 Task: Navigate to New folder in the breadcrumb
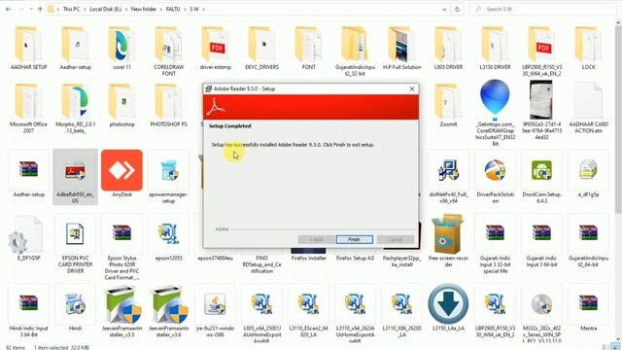(x=144, y=9)
